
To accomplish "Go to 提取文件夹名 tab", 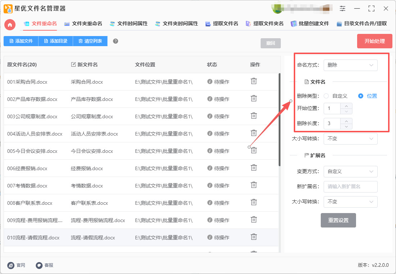I will 265,24.
